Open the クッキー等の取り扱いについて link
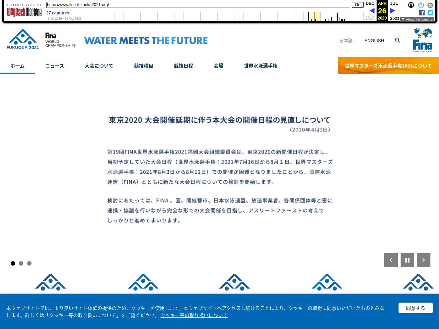 click(194, 315)
